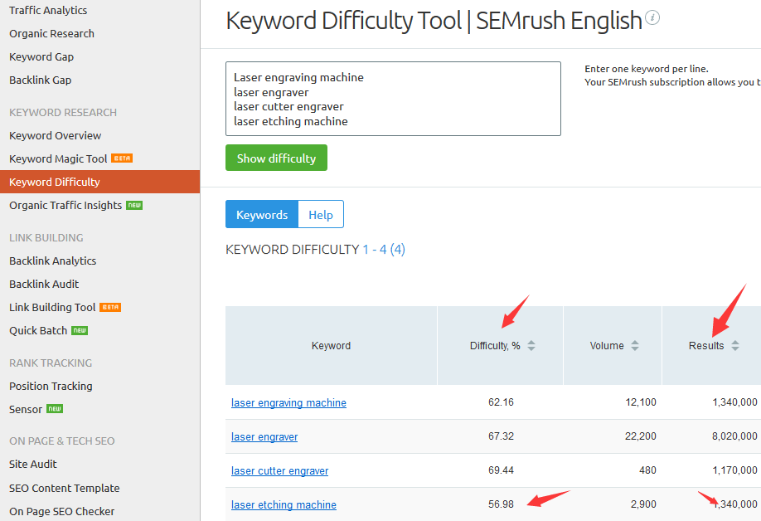Switch to the Keywords tab
Viewport: 761px width, 521px height.
(x=262, y=214)
